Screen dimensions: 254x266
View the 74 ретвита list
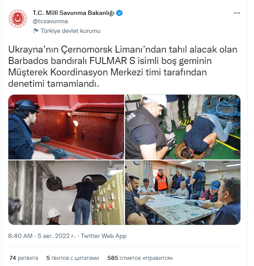pos(24,258)
